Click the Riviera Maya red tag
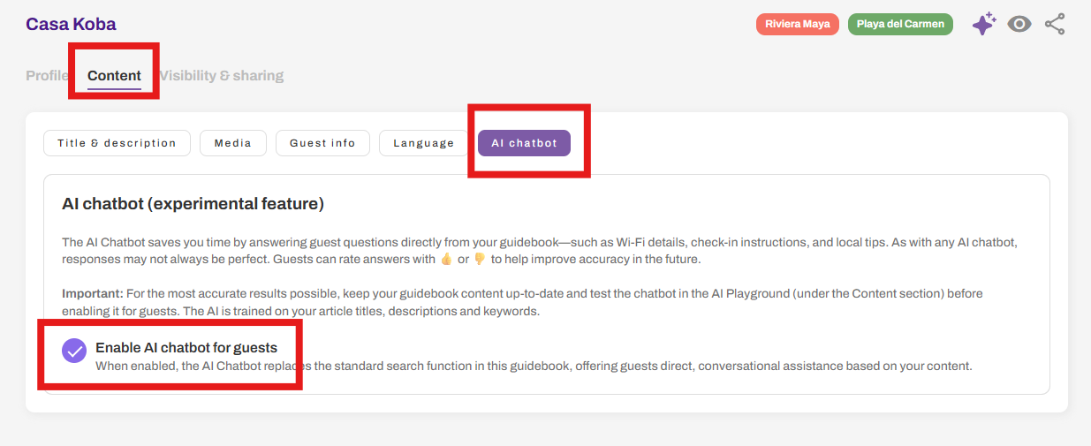The width and height of the screenshot is (1091, 446). coord(798,24)
